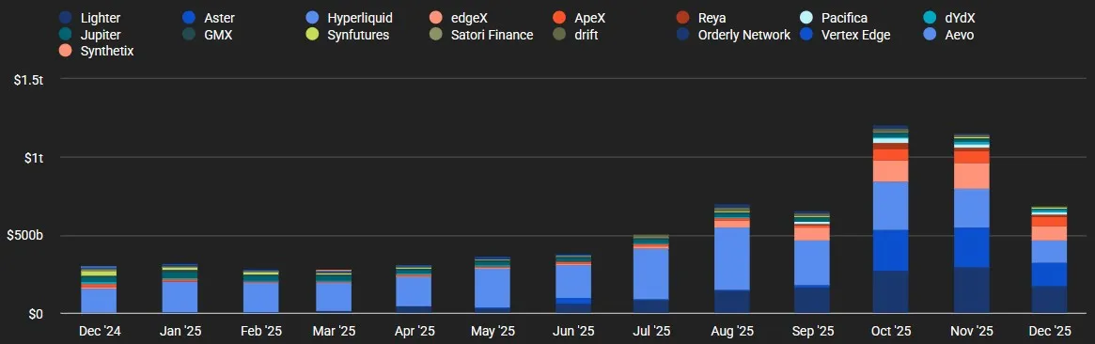
Task: Select the Hyperliquid segment of Jul '25 bar
Action: coord(650,274)
